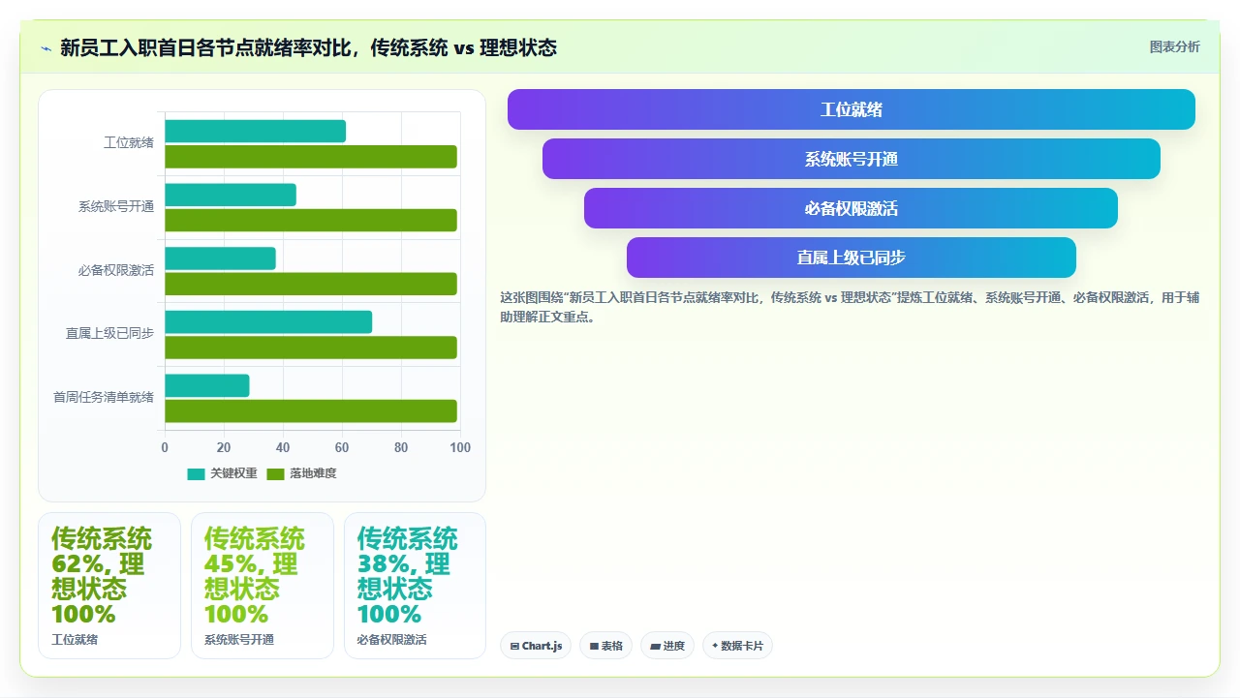Select the 系统账号开通 funnel stage bar
This screenshot has width=1240, height=698.
click(x=851, y=159)
